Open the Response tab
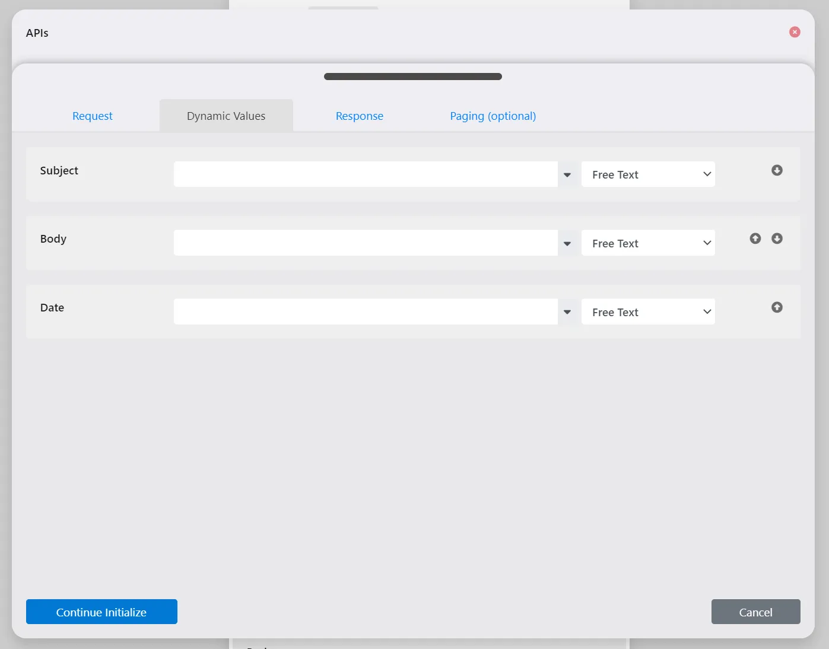 click(360, 116)
